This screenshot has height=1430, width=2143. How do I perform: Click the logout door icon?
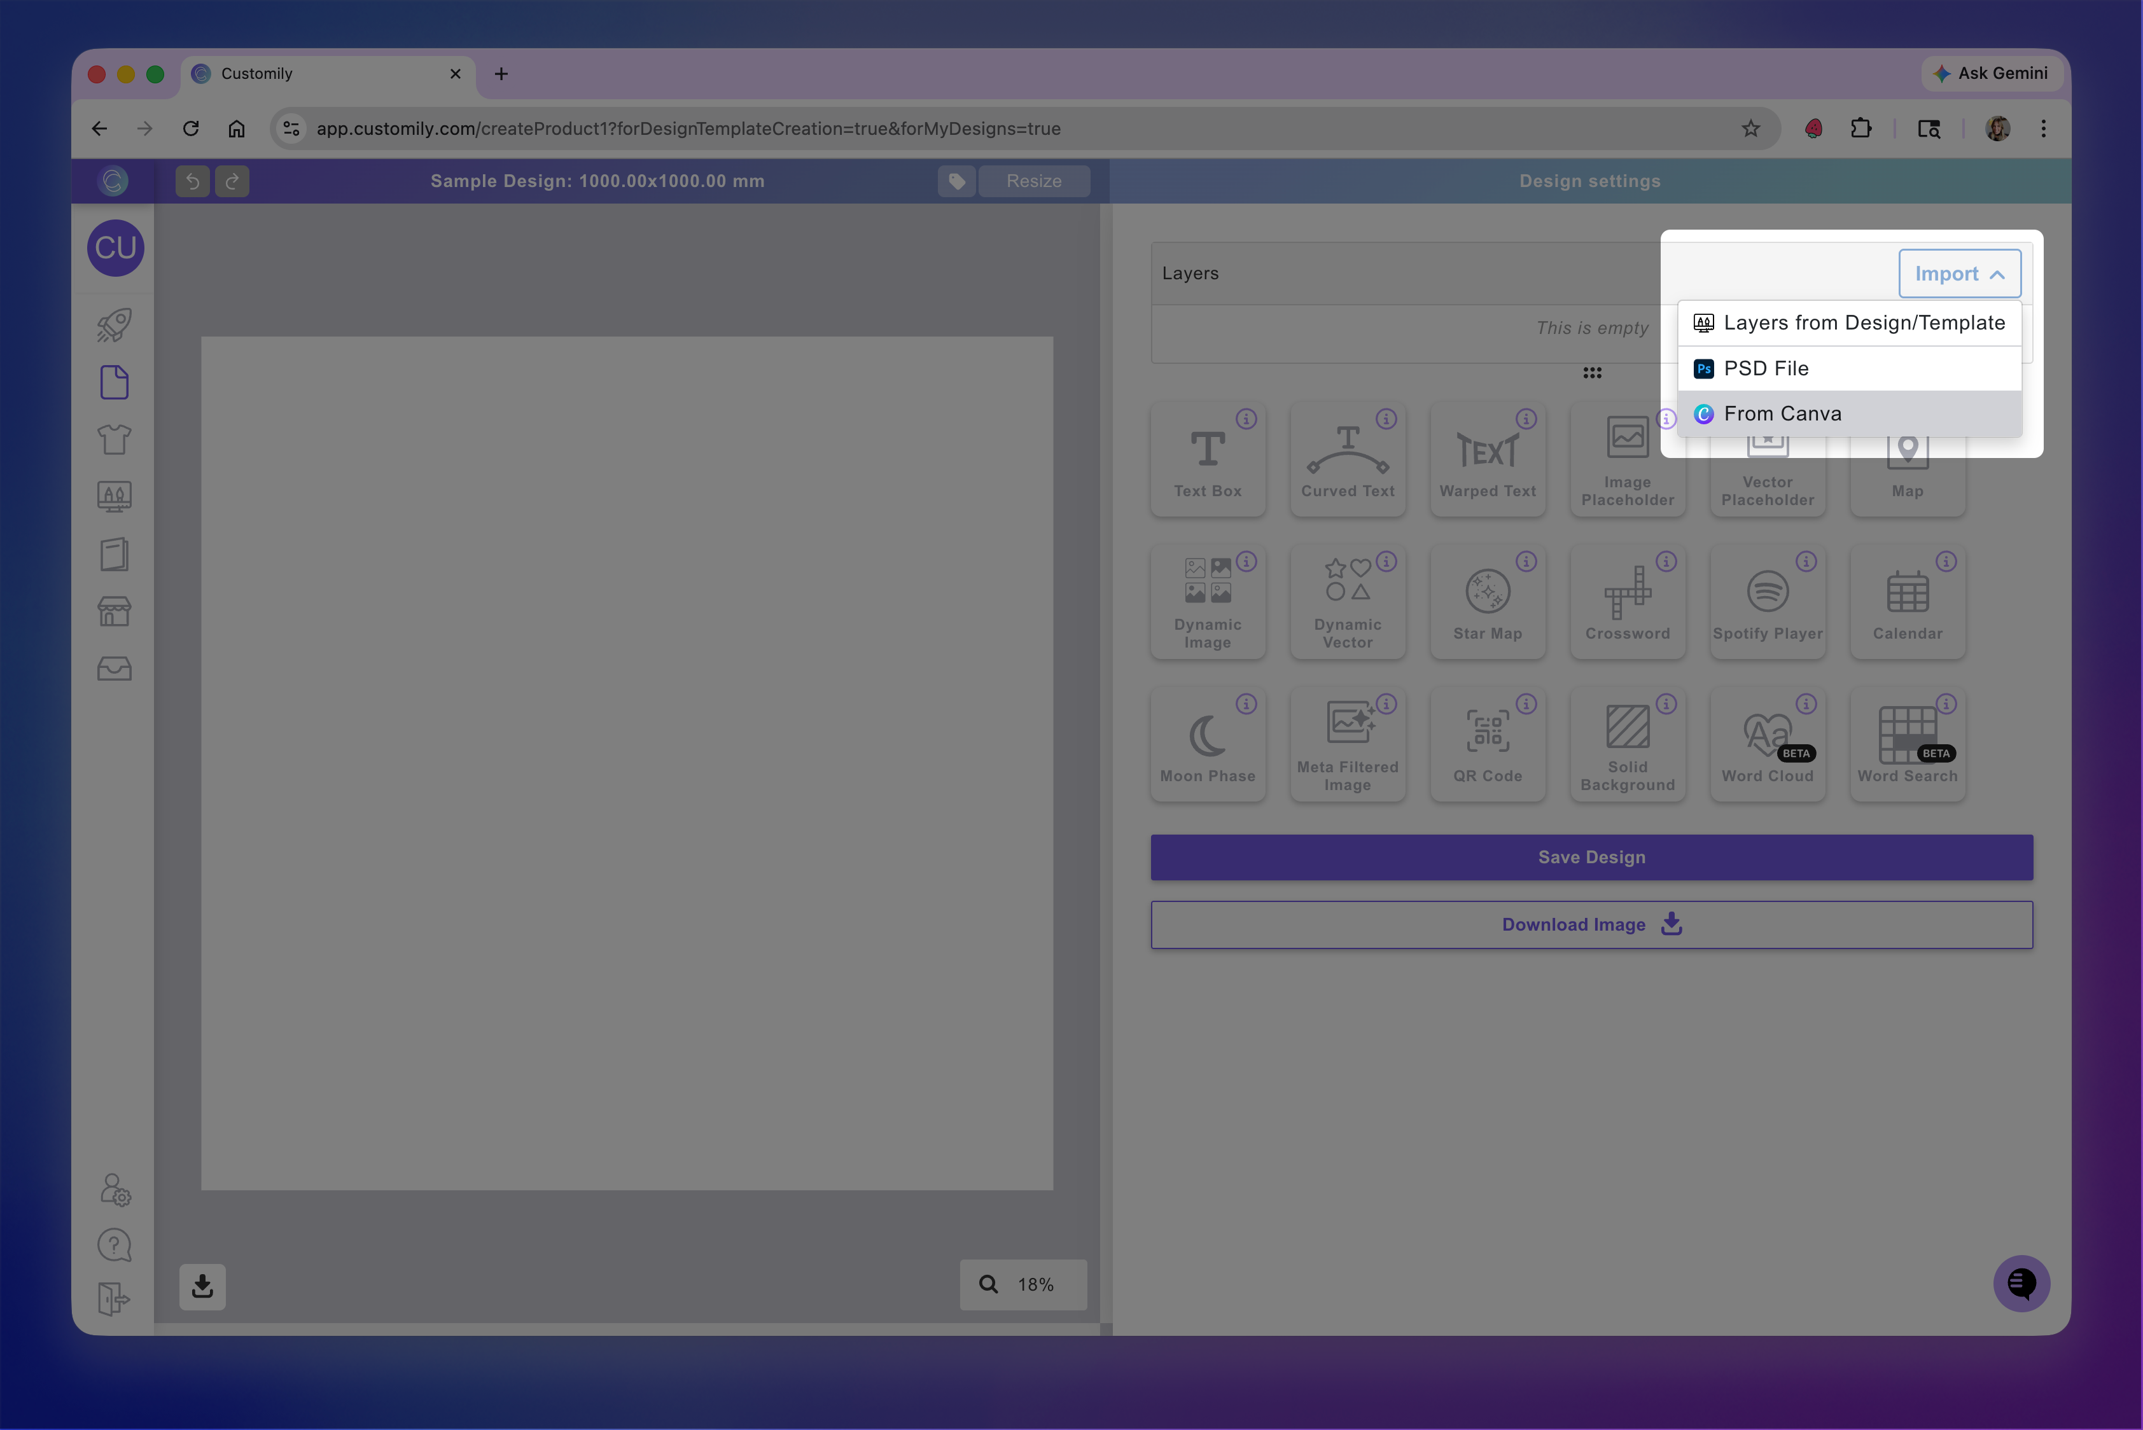(x=114, y=1299)
